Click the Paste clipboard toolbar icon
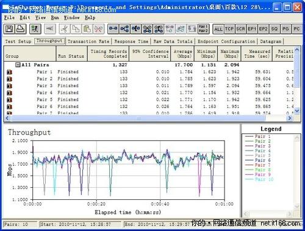Viewport: 305px width, 231px height. [87, 29]
